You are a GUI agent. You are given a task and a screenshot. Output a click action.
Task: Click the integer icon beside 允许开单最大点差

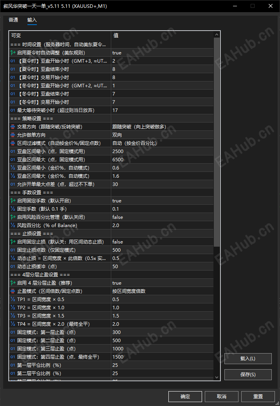tap(13, 184)
